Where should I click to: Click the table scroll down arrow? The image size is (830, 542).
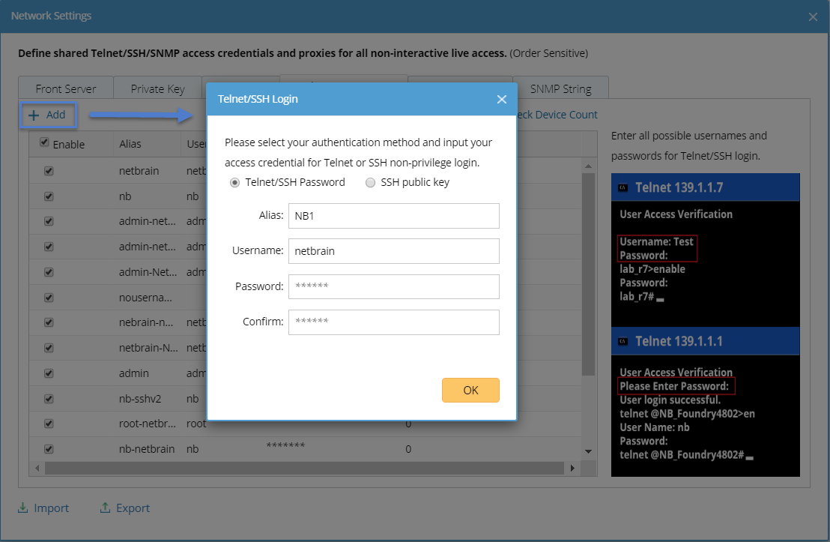(x=588, y=451)
